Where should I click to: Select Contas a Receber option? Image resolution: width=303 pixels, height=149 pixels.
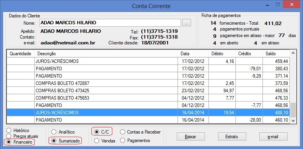pyautogui.click(x=122, y=132)
